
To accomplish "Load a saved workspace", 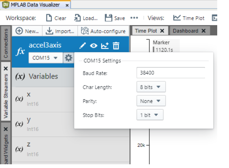I will click(x=86, y=18).
